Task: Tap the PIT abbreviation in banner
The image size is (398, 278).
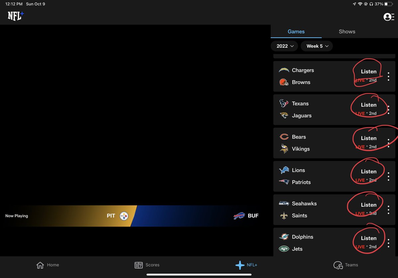Action: pos(111,216)
